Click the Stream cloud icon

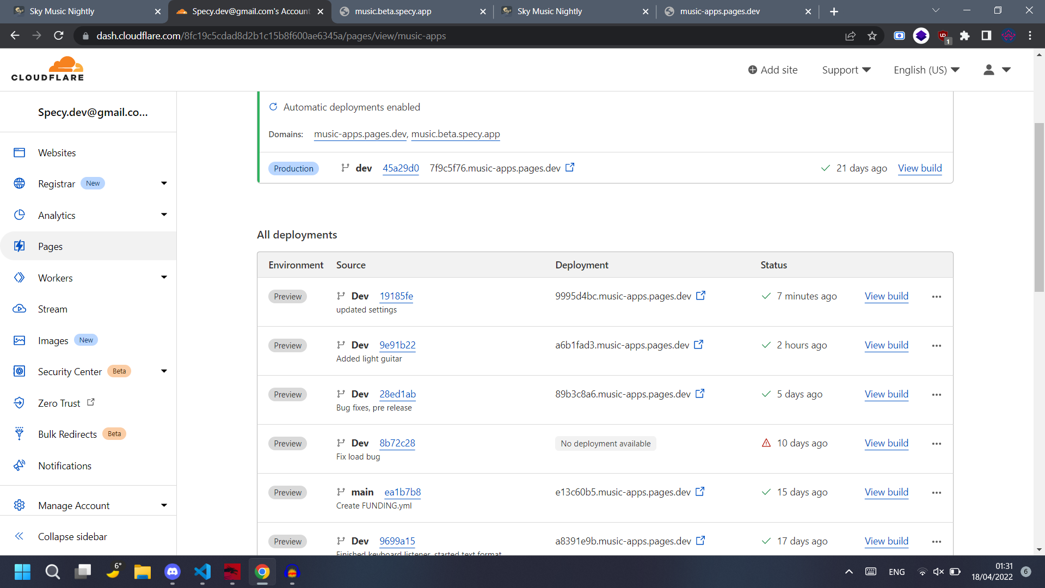pyautogui.click(x=20, y=309)
